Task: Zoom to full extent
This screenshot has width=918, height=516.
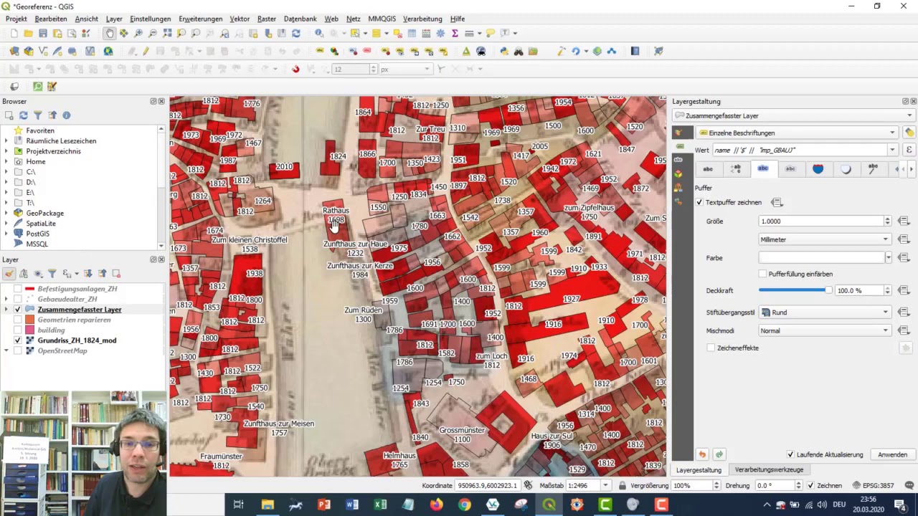Action: 167,33
